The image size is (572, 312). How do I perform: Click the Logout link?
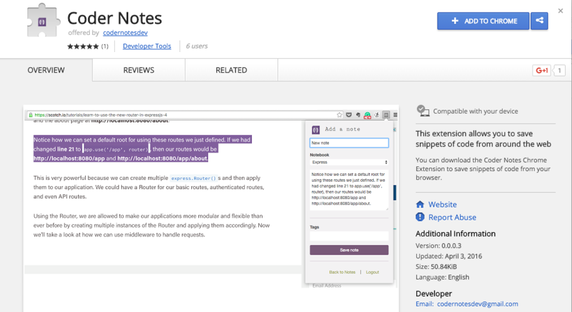pyautogui.click(x=372, y=272)
